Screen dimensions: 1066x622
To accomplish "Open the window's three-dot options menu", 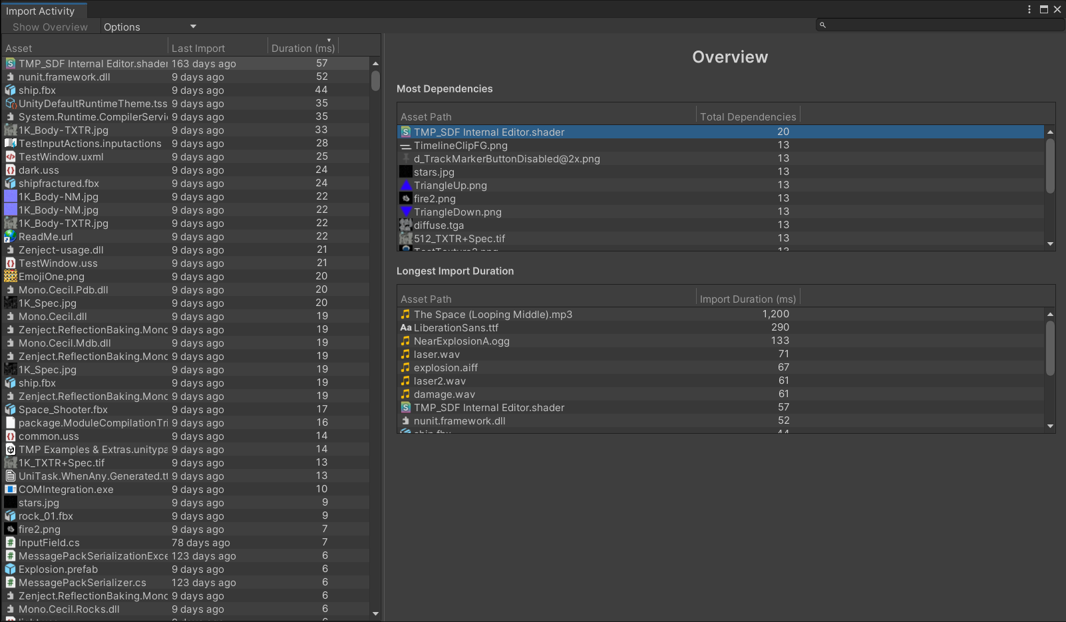I will coord(1029,9).
